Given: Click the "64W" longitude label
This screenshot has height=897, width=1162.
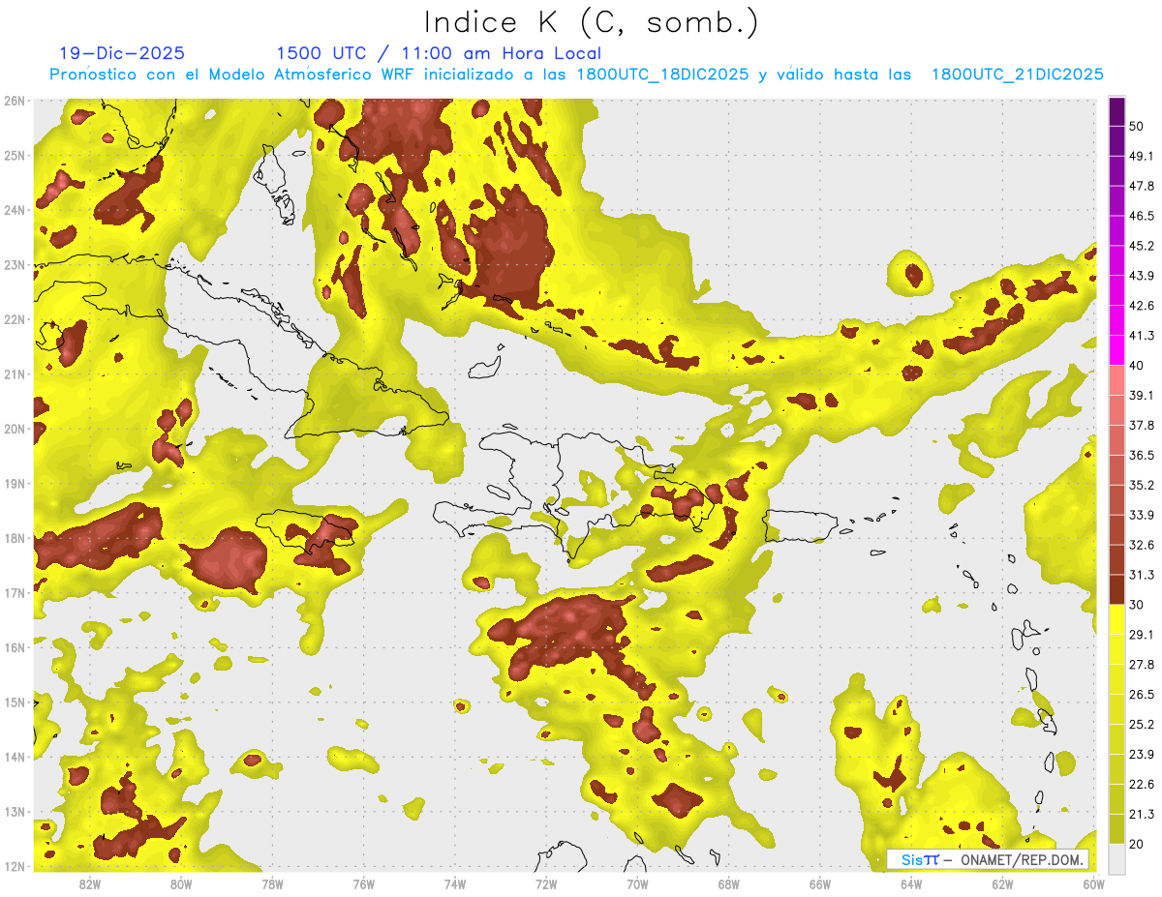Looking at the screenshot, I should pos(911,884).
